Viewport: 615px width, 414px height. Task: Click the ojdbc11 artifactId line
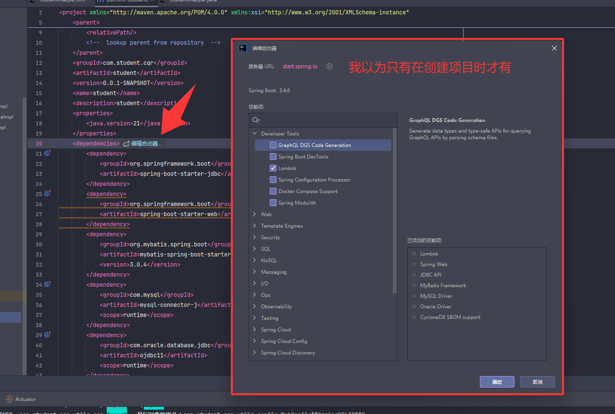coord(153,355)
